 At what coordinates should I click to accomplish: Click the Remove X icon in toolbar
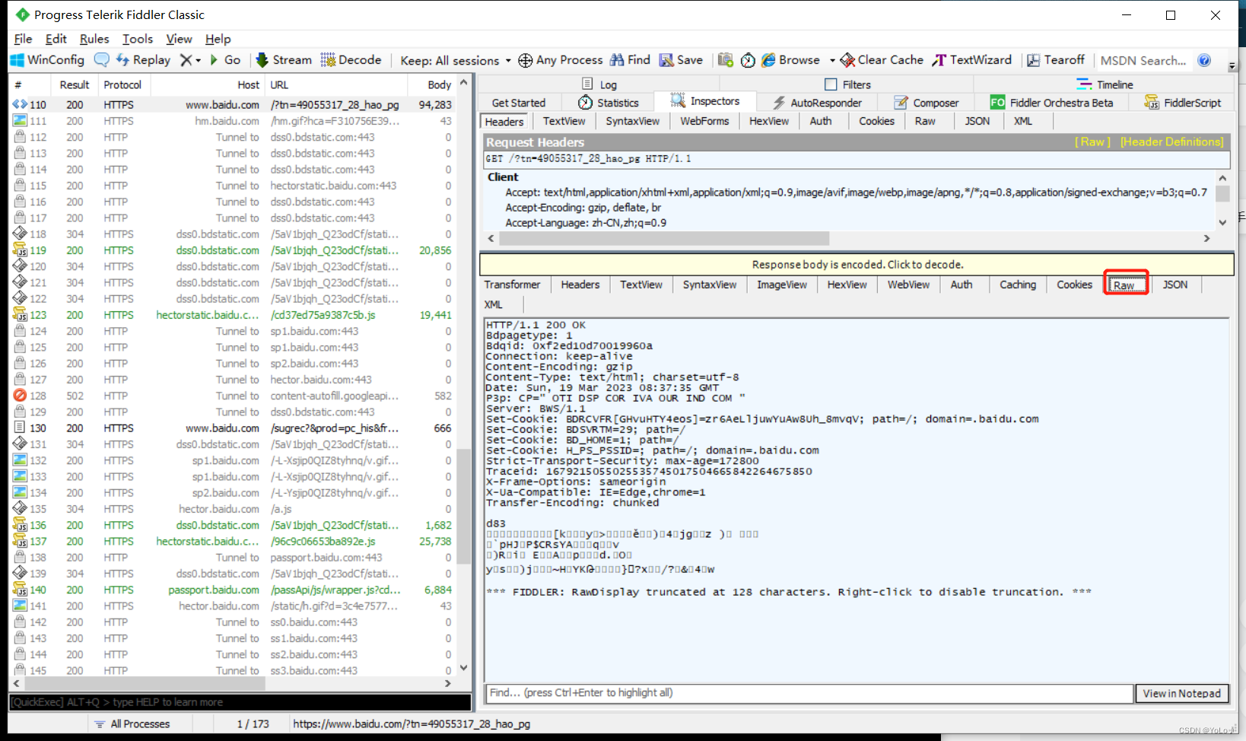click(x=186, y=60)
